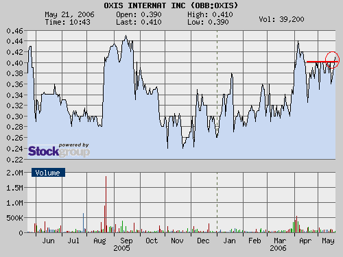Image resolution: width=343 pixels, height=257 pixels.
Task: Click the Dec month label
Action: 203,241
